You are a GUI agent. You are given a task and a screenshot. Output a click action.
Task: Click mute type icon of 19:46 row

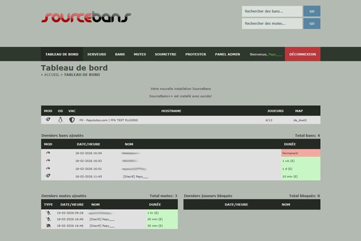tap(48, 219)
